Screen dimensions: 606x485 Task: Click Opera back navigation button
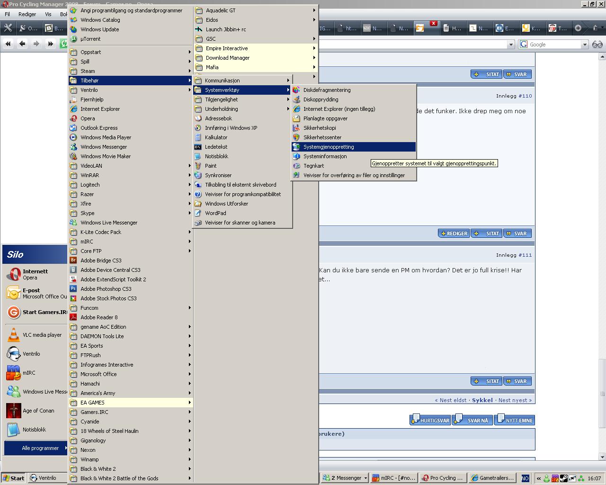click(22, 44)
